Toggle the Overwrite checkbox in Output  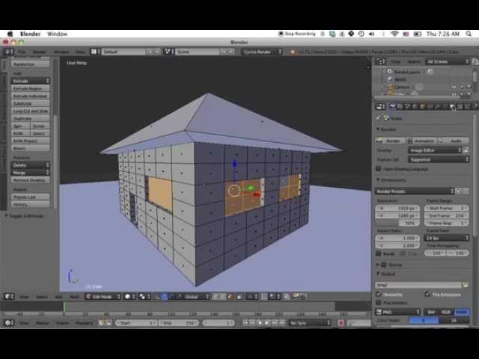click(379, 294)
